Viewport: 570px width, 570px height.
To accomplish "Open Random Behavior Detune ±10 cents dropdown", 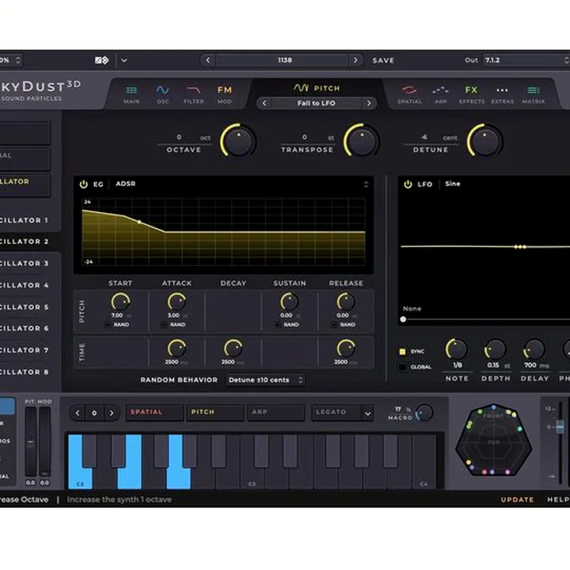I will 265,380.
